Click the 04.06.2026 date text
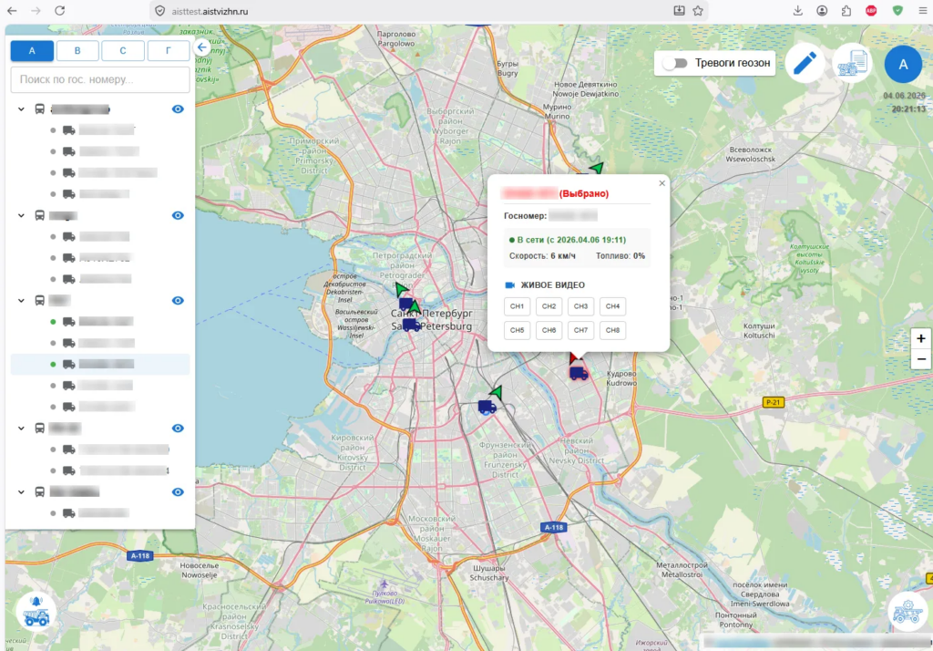933x651 pixels. pyautogui.click(x=905, y=96)
